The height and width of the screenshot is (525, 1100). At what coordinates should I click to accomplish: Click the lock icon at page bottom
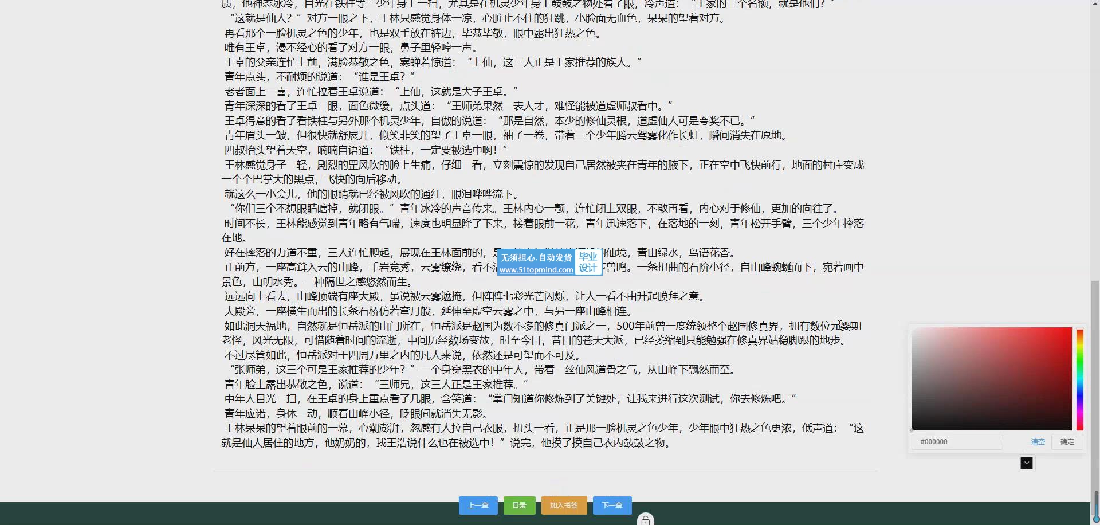pyautogui.click(x=645, y=520)
